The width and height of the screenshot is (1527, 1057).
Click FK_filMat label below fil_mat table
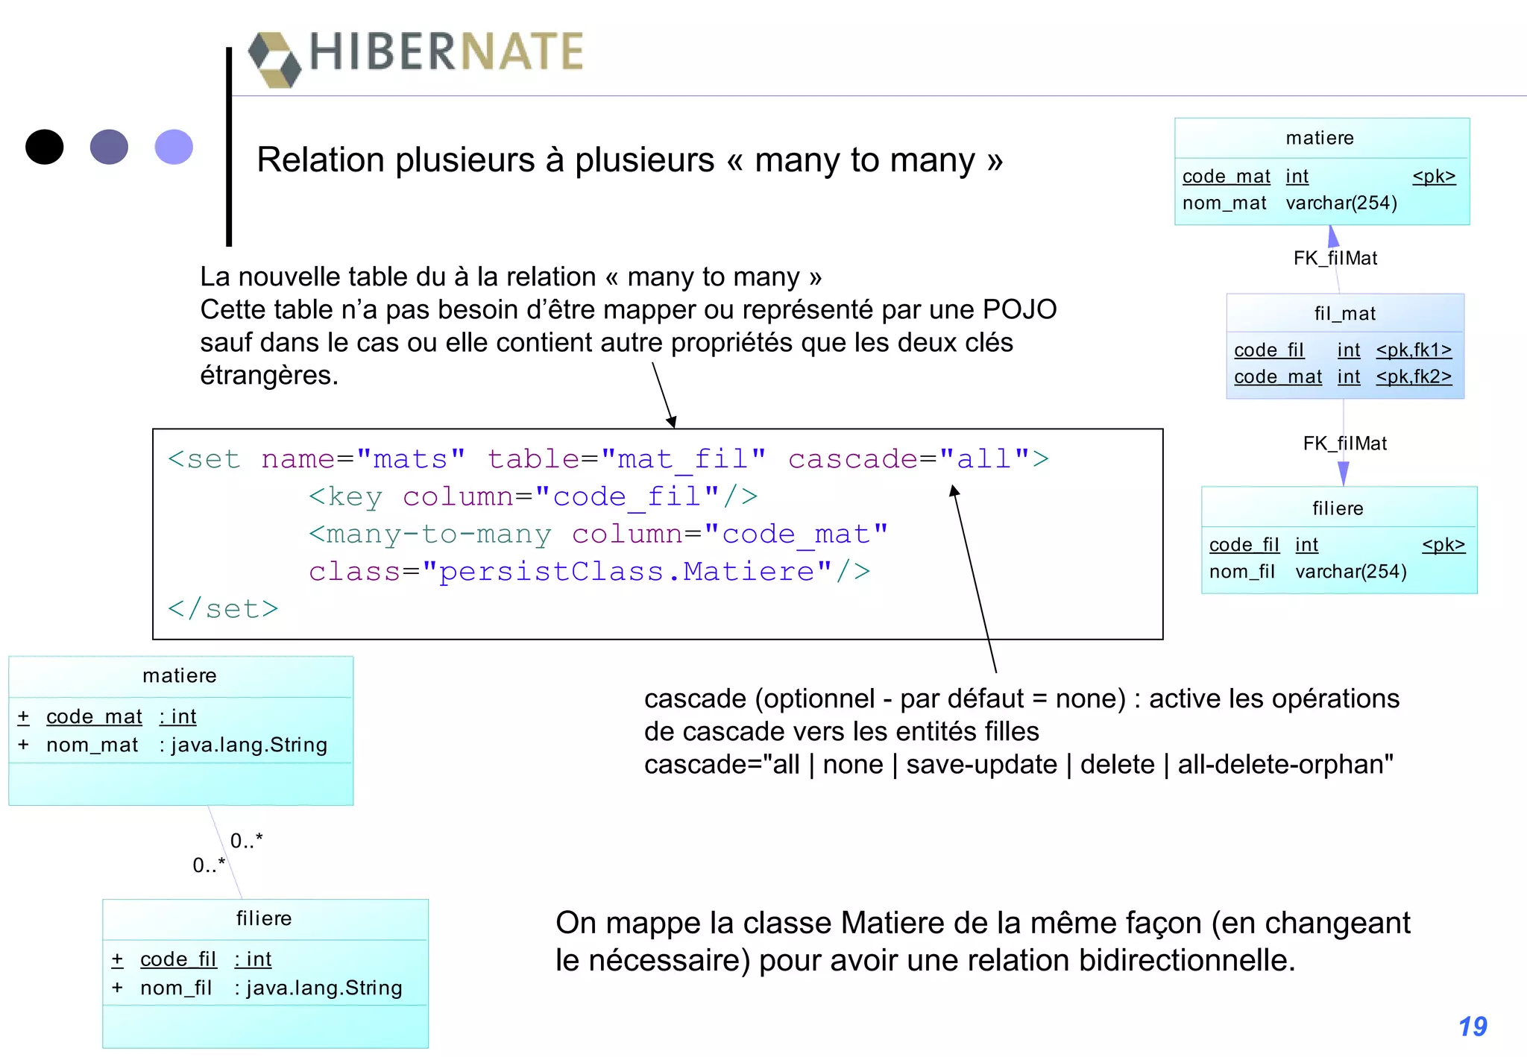tap(1344, 444)
